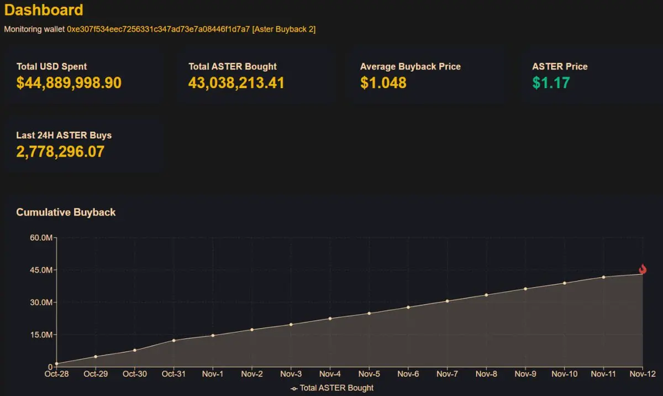The image size is (663, 396).
Task: Click the Nov-11 data point on chart
Action: click(x=603, y=277)
